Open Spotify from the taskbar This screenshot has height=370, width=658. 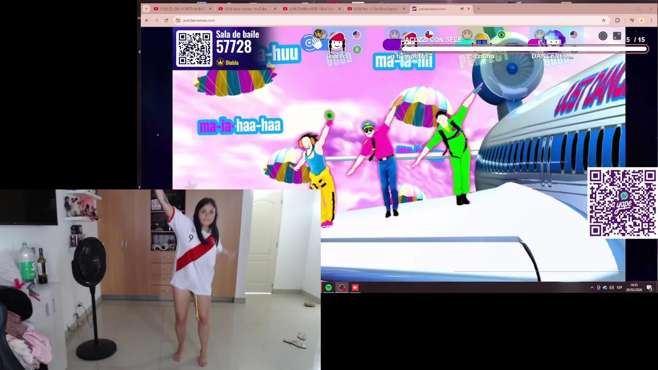coord(328,287)
